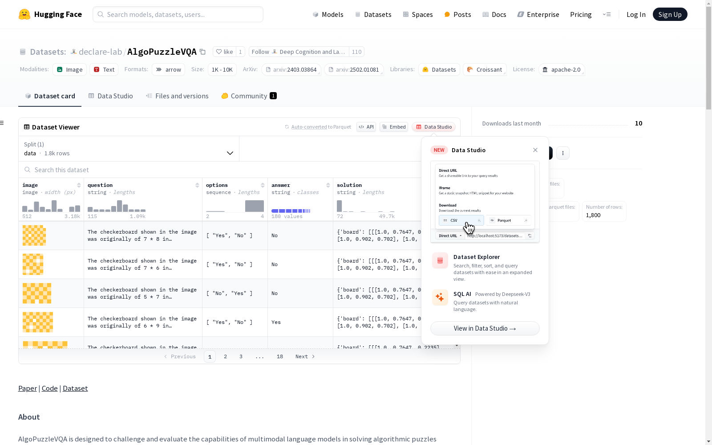The image size is (712, 445).
Task: Click the Text modality tag
Action: pos(104,69)
